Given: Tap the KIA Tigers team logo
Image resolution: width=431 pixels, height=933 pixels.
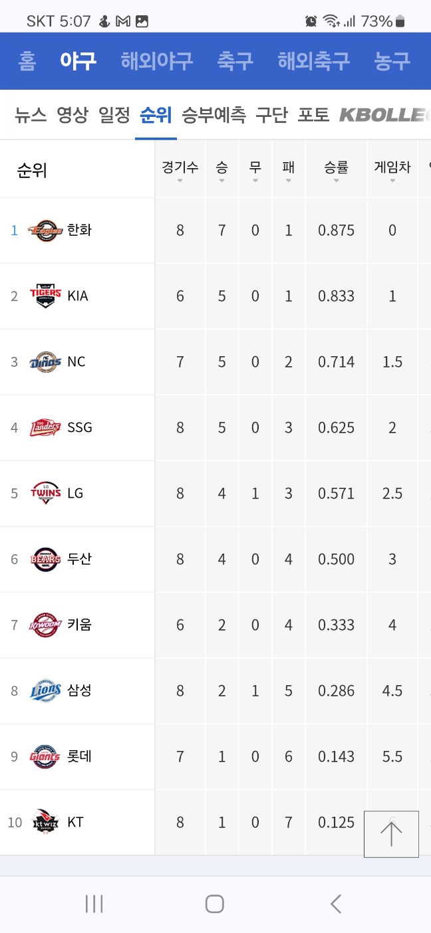Looking at the screenshot, I should [x=45, y=296].
